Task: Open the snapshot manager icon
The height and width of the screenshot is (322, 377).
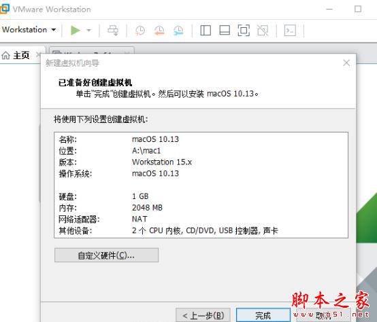Action: point(178,31)
